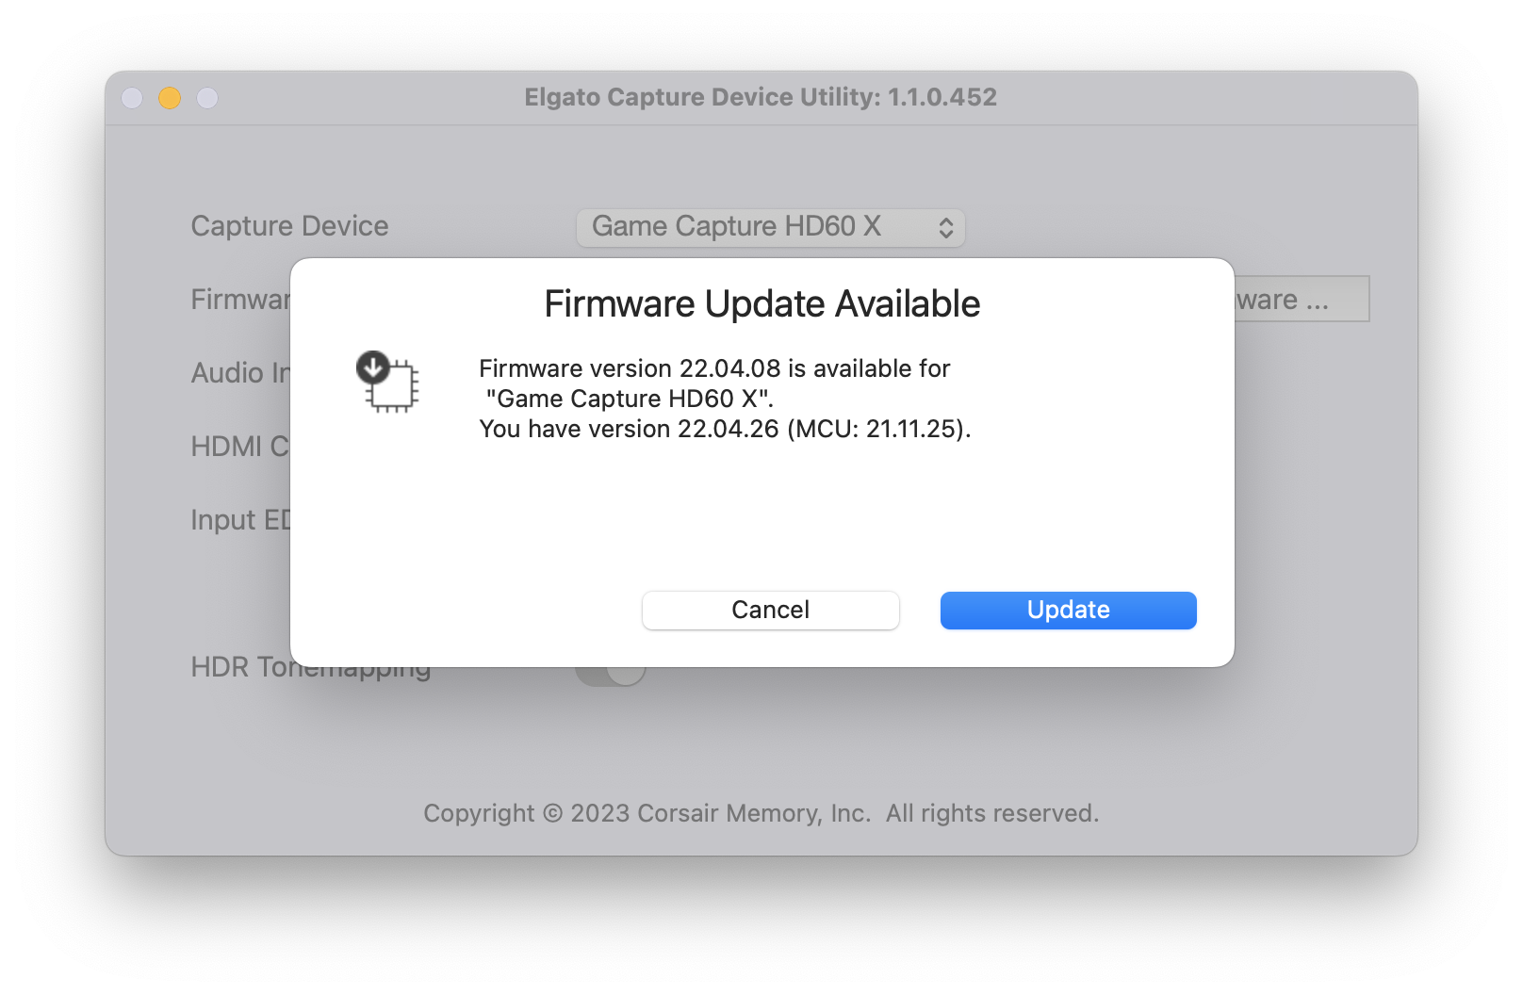
Task: Click the Corsair Memory copyright text
Action: [761, 813]
